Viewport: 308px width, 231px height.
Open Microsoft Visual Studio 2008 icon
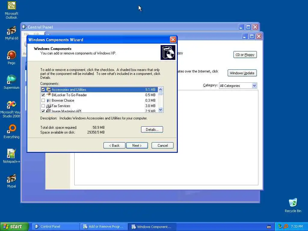[x=11, y=109]
